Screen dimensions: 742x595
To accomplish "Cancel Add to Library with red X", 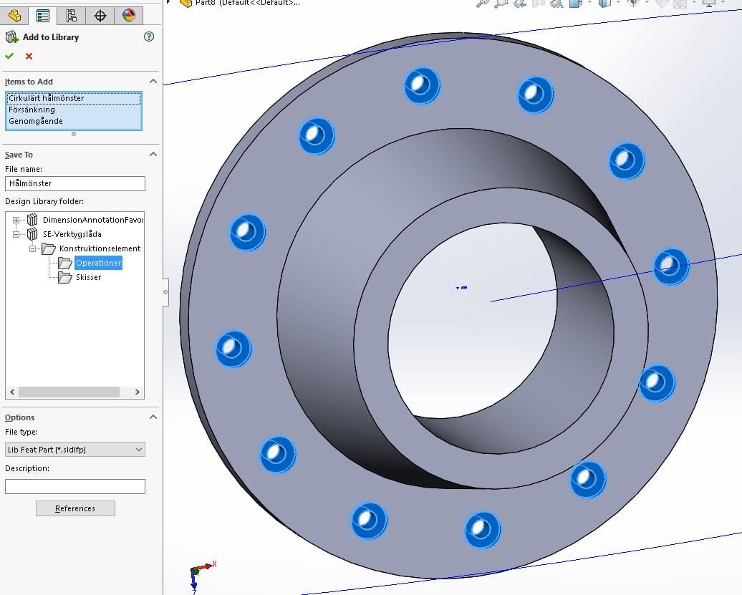I will tap(29, 56).
